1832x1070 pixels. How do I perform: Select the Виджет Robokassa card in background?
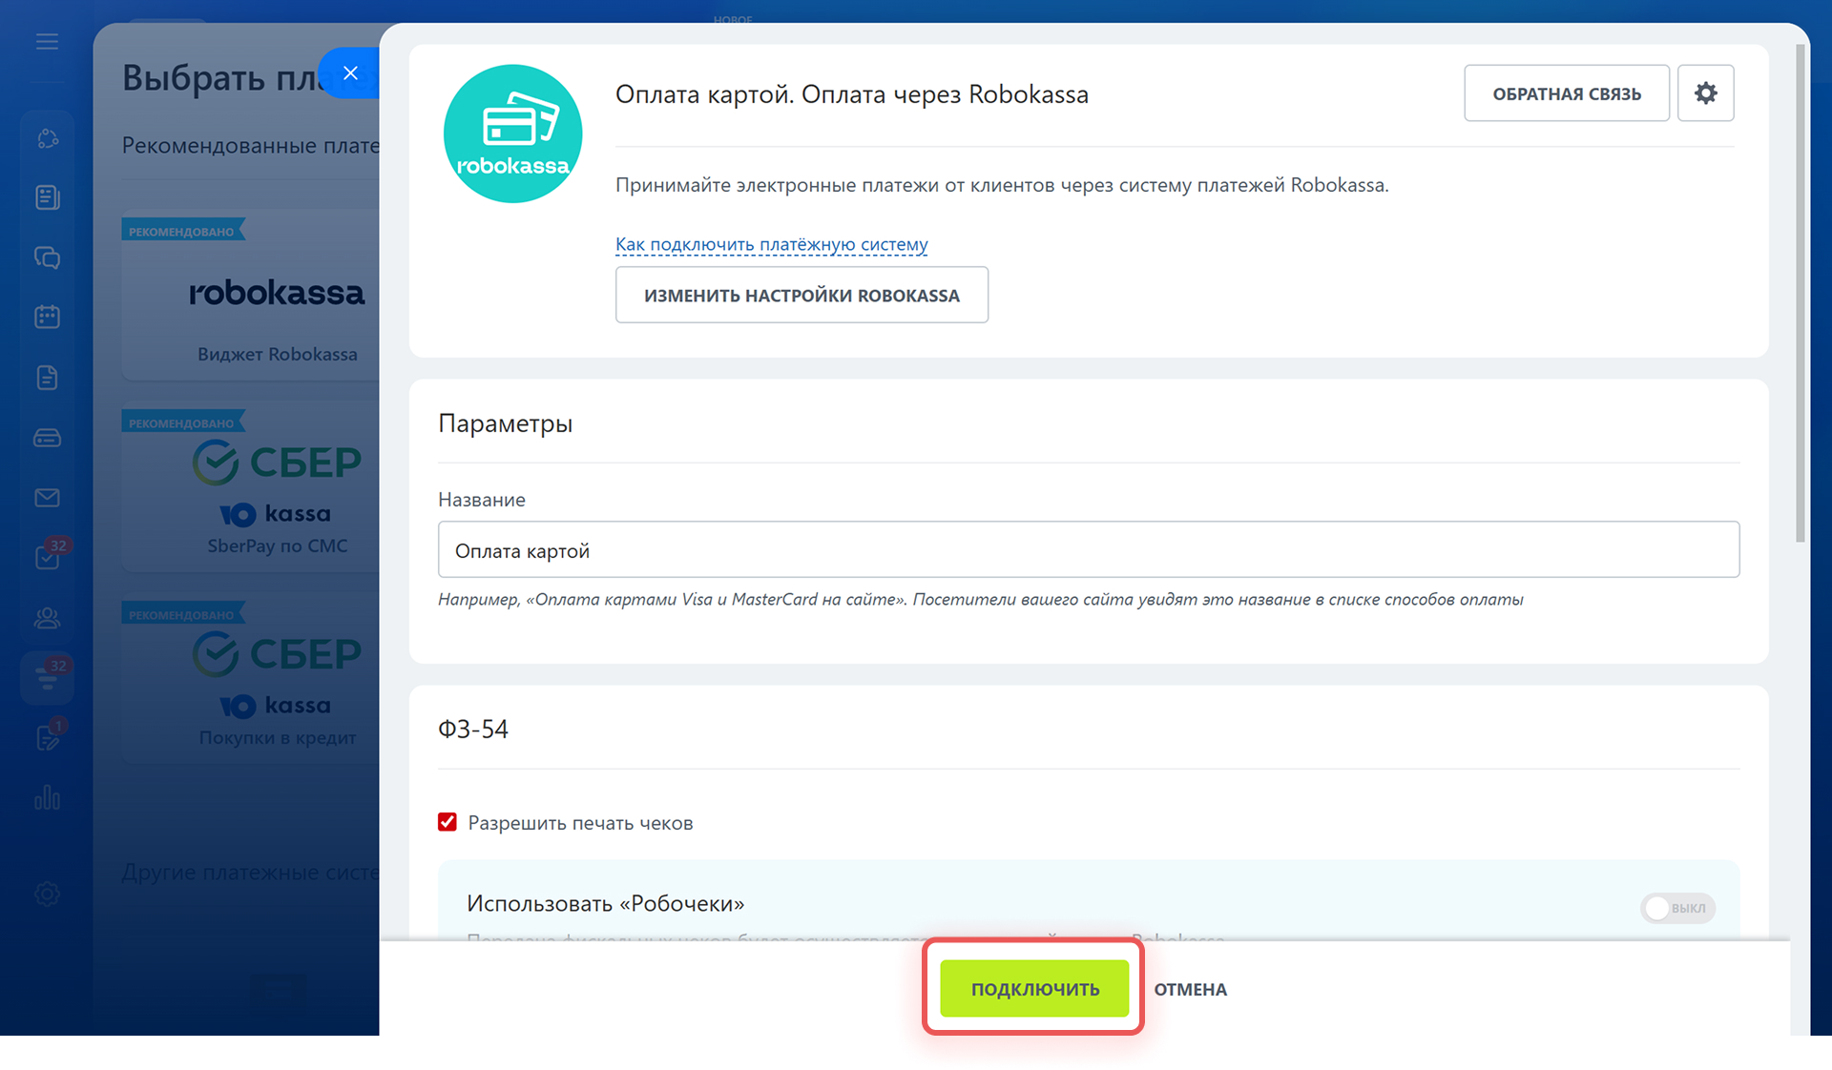point(251,296)
